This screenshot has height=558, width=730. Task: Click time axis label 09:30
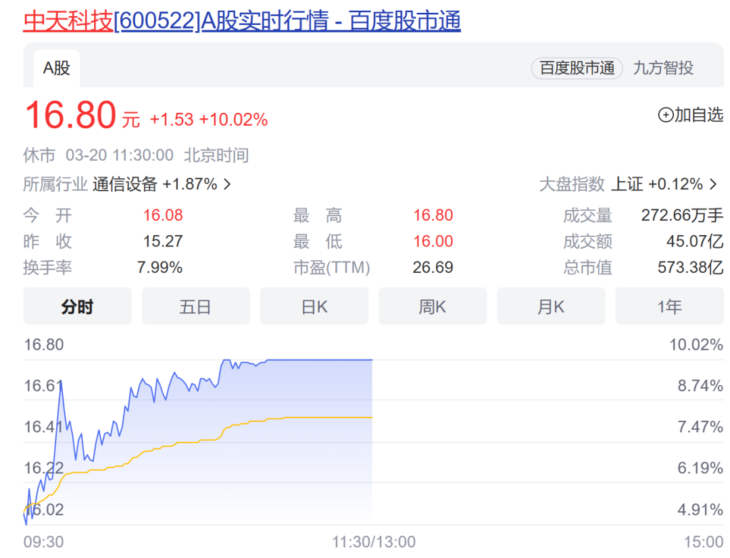[43, 542]
